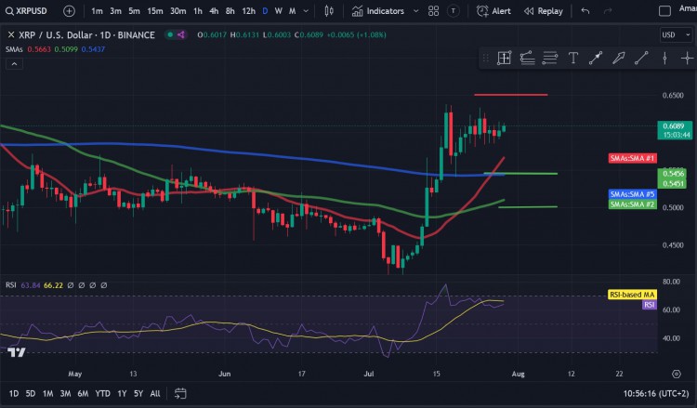The image size is (697, 408).
Task: Open the go-to-date calendar icon
Action: coord(180,393)
